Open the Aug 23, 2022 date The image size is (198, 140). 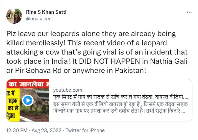point(46,130)
